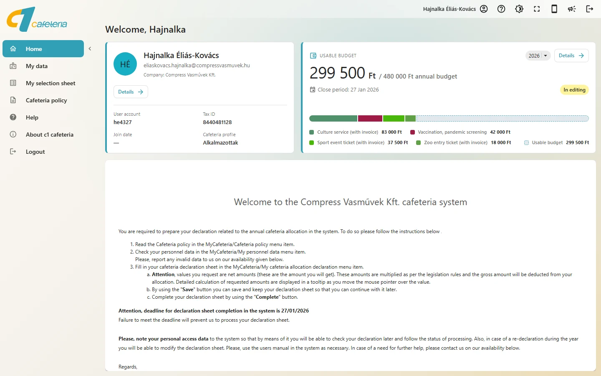Screen dimensions: 601x376
Task: Click the user account value he4327
Action: tap(123, 122)
